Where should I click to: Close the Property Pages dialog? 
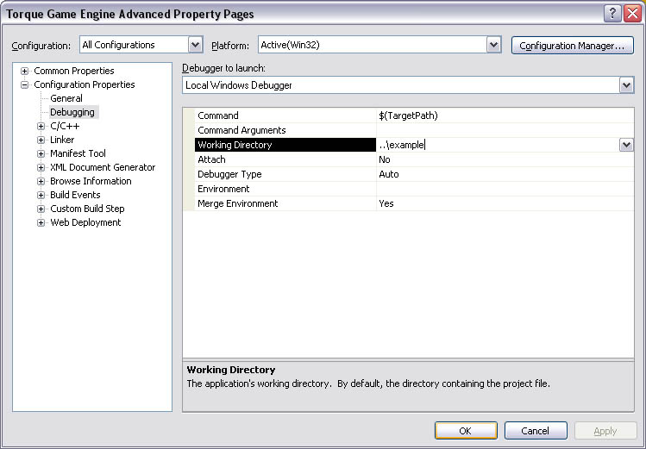click(x=632, y=14)
